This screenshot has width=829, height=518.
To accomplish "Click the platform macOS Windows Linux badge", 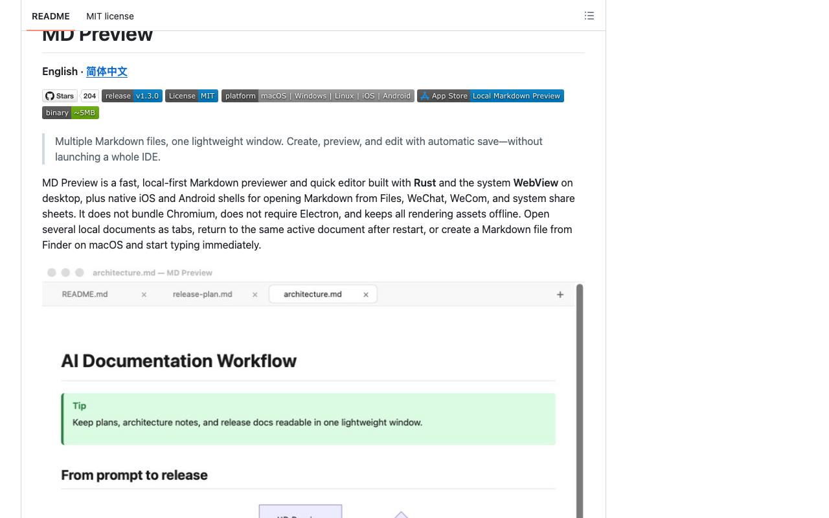I will [318, 96].
